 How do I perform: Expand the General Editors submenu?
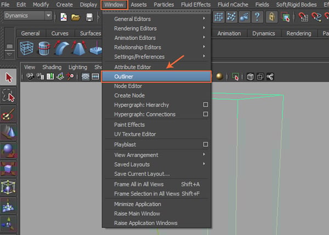(x=156, y=19)
